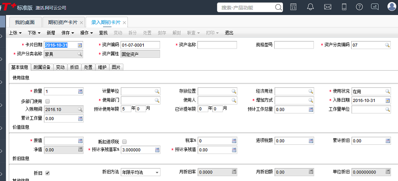Image resolution: width=398 pixels, height=181 pixels.
Task: Switch to the 附属设备 tab
Action: 42,68
